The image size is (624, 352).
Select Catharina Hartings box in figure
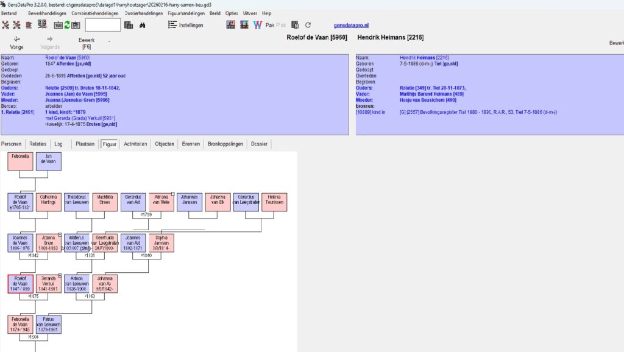[x=49, y=202]
